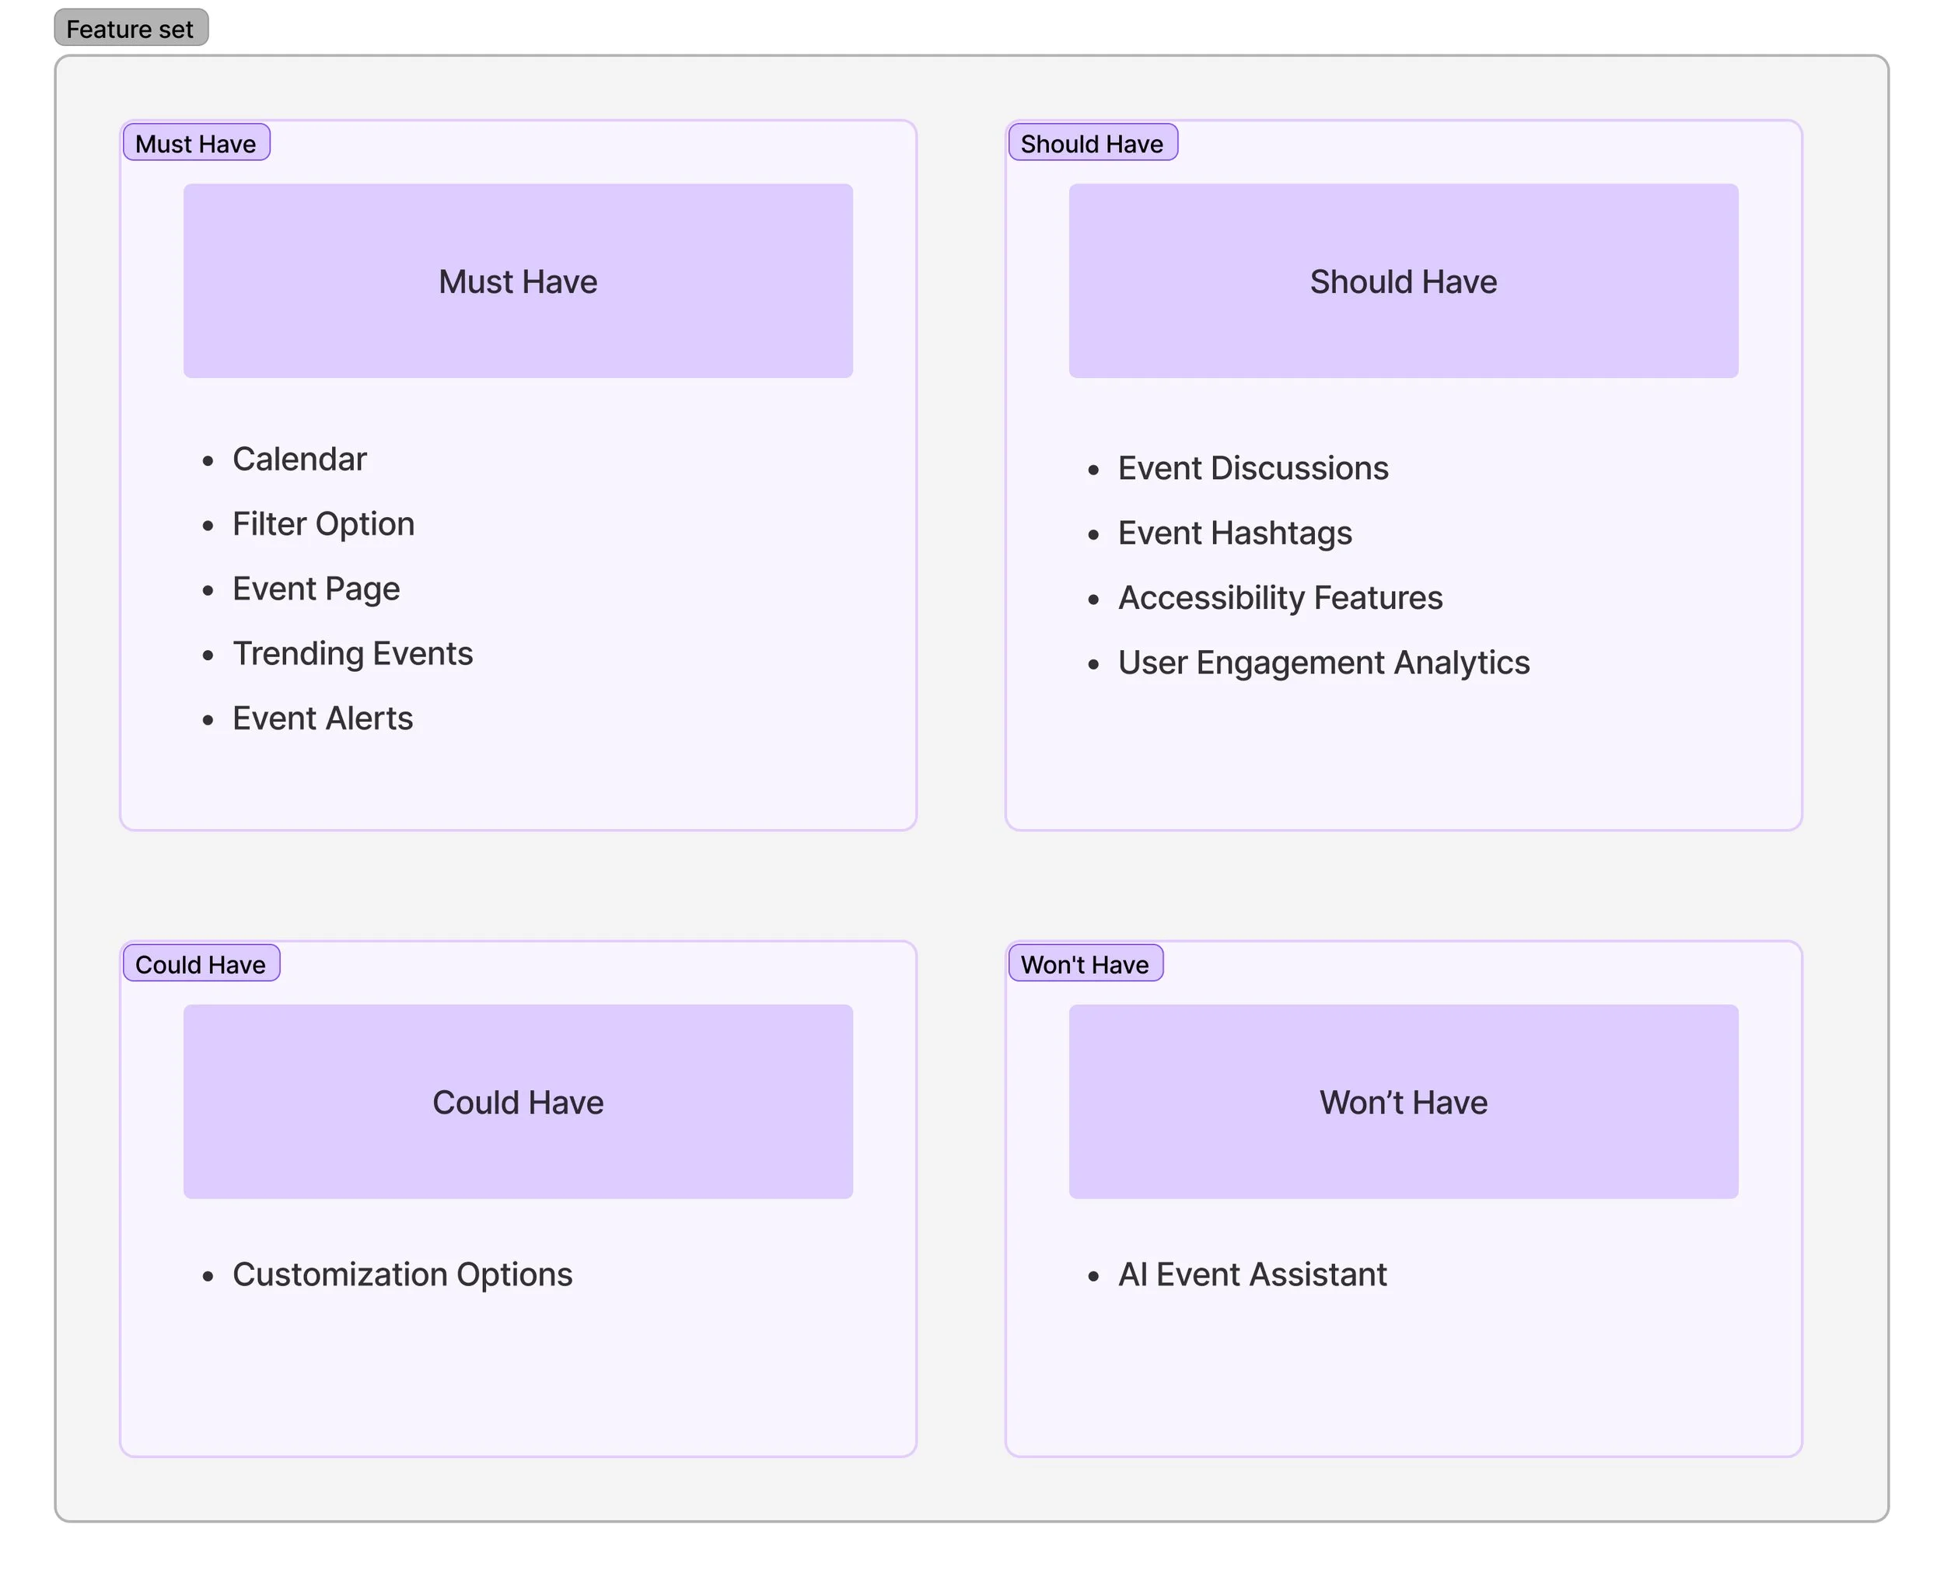The image size is (1944, 1577).
Task: Select the Event Alerts list item
Action: tap(323, 719)
